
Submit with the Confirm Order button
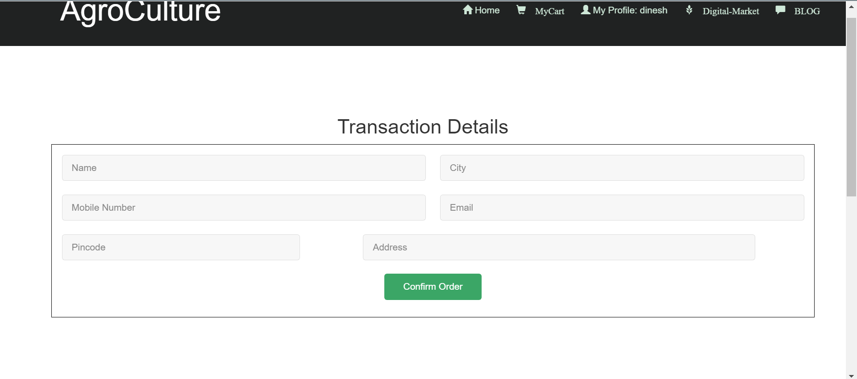433,287
